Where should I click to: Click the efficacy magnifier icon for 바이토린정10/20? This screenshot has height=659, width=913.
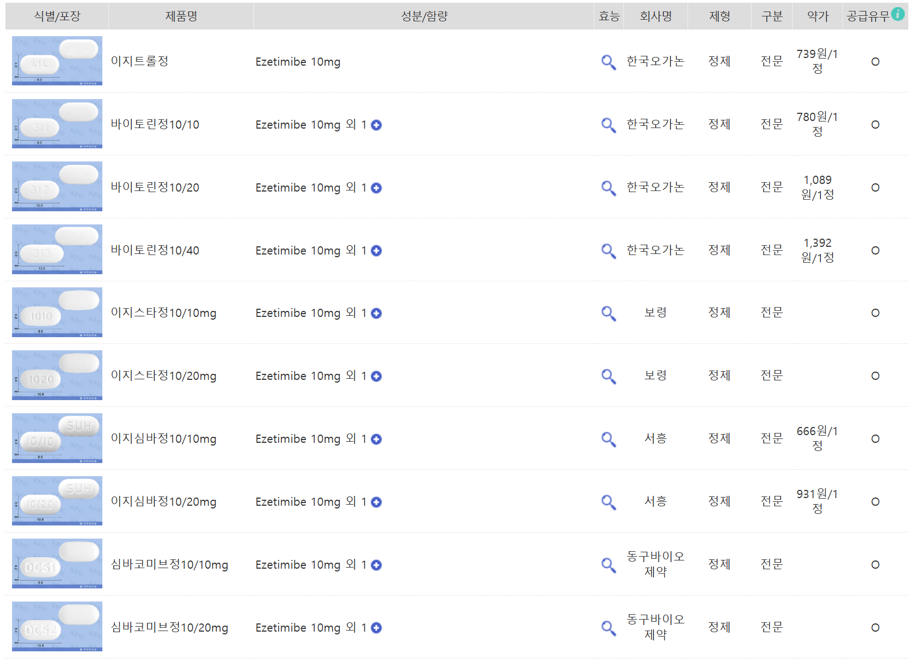coord(609,188)
